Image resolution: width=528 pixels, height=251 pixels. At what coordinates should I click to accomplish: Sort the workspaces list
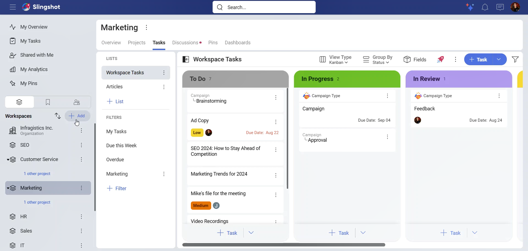[x=57, y=116]
